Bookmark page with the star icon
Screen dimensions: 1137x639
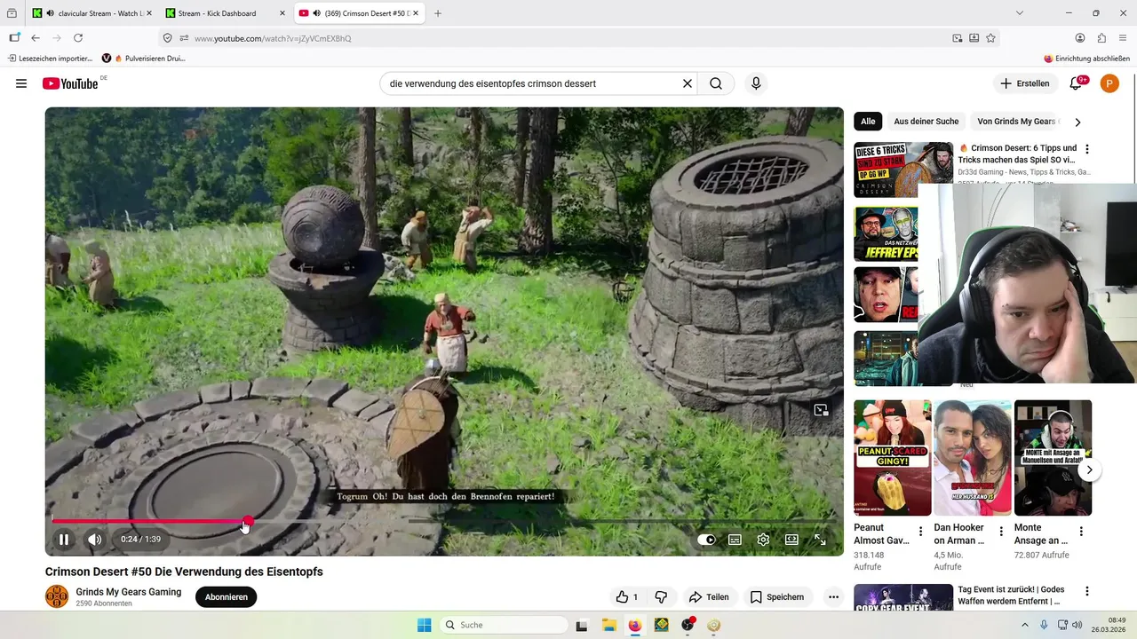(990, 38)
